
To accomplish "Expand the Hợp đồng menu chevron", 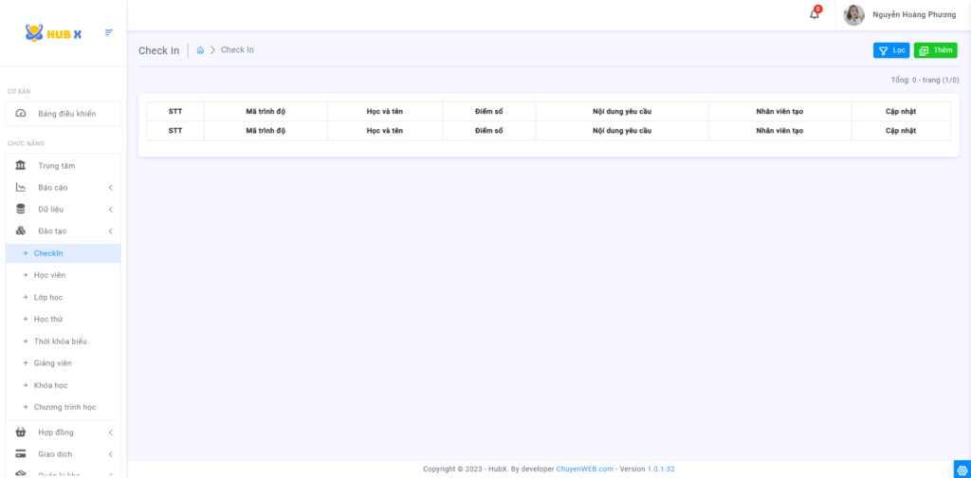I will [x=110, y=432].
